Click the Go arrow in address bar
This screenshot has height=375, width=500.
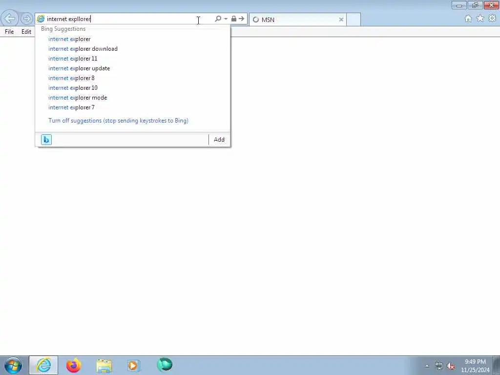click(241, 19)
